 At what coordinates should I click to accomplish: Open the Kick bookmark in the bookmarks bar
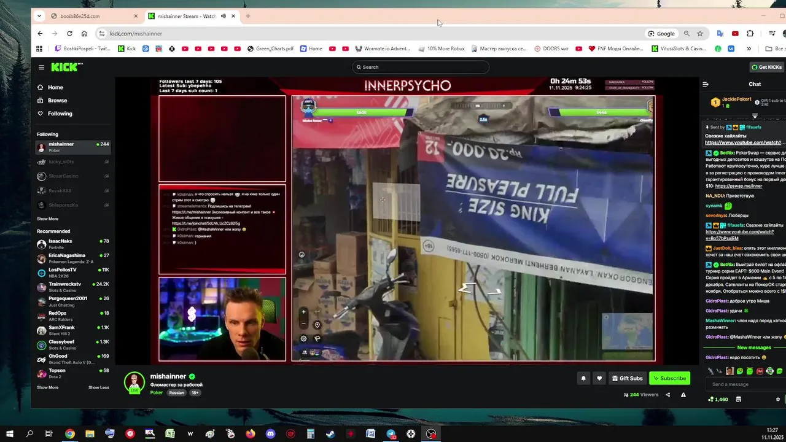[x=126, y=48]
